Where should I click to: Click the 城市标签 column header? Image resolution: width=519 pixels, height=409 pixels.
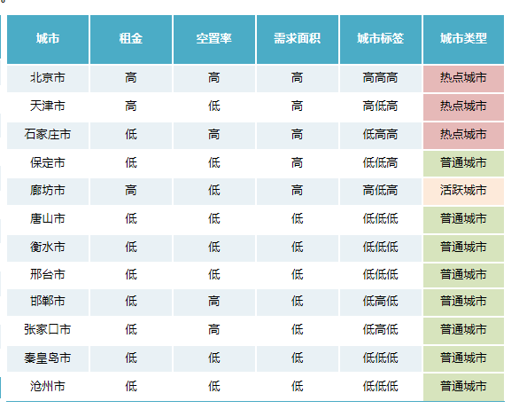click(x=381, y=39)
